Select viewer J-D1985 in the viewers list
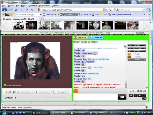 138,57
